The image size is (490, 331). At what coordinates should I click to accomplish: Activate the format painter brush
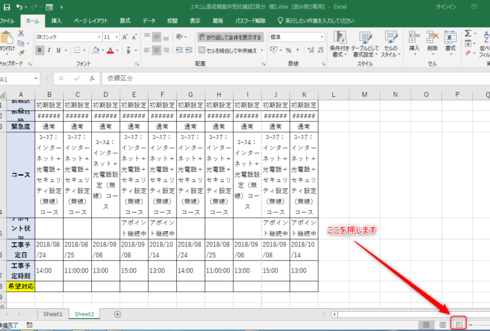pos(21,53)
